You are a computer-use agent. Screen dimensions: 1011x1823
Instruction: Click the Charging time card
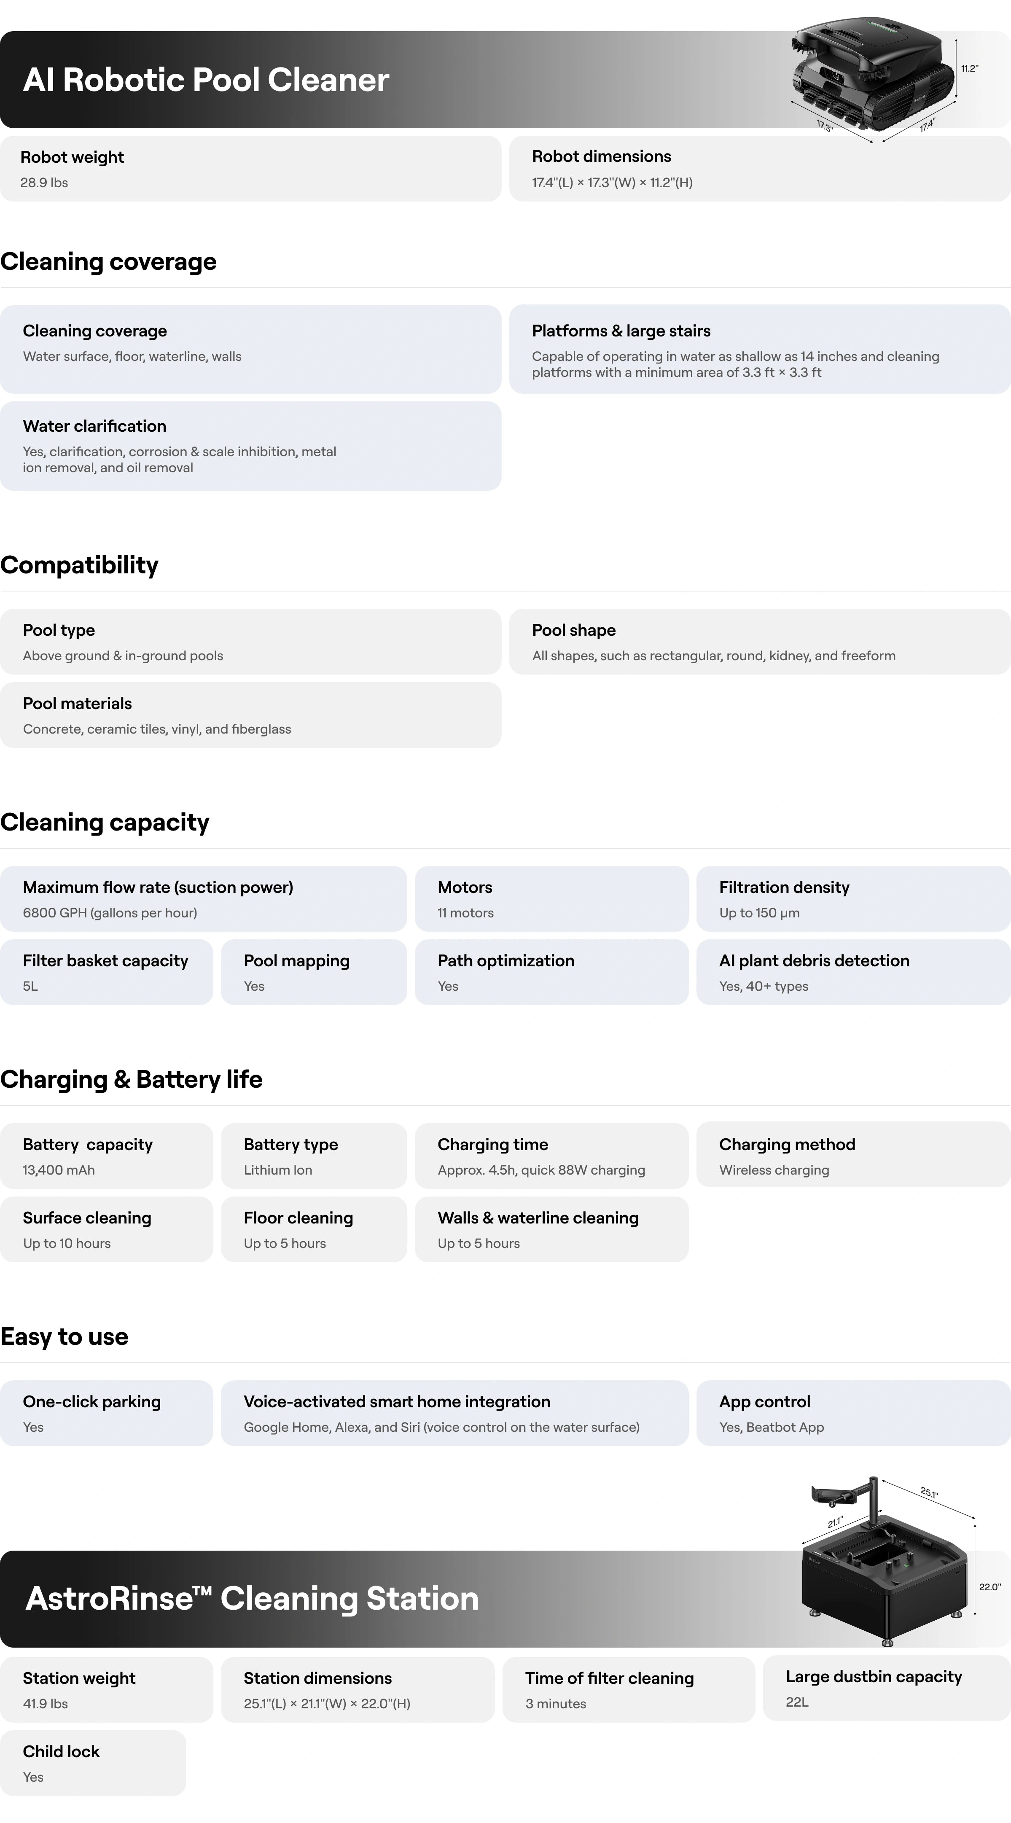tap(551, 1156)
